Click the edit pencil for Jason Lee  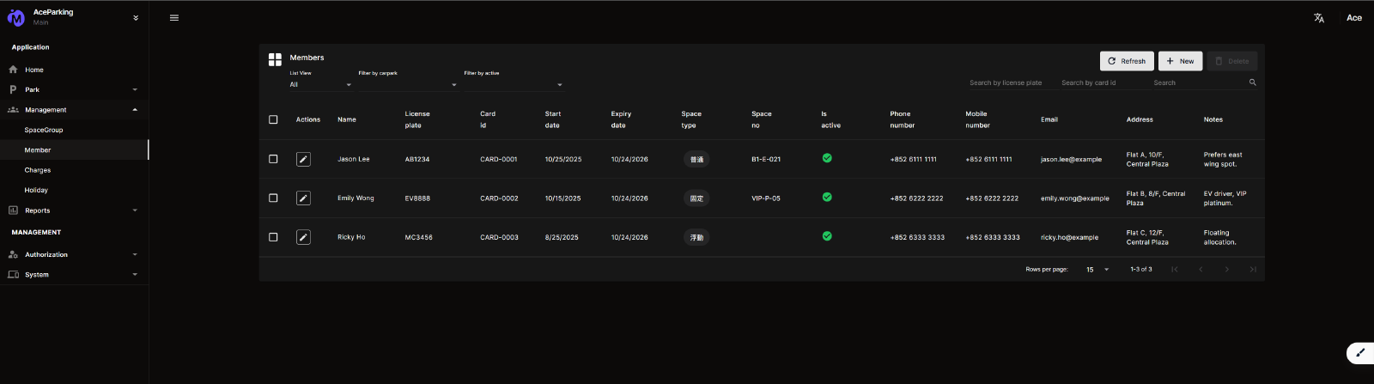[303, 159]
